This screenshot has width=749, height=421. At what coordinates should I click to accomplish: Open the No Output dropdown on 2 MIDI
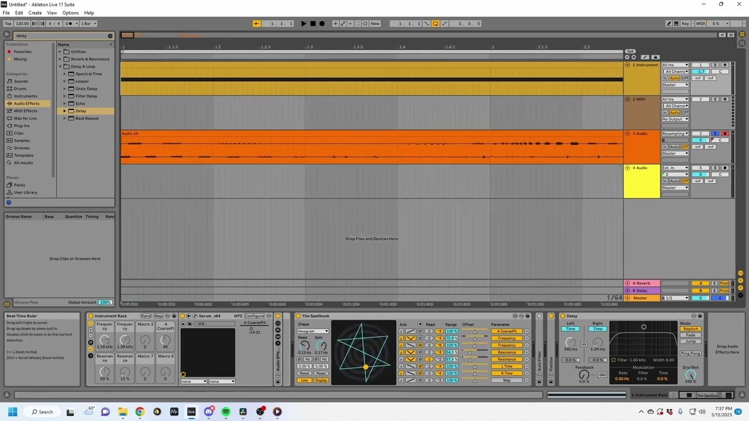[x=675, y=119]
